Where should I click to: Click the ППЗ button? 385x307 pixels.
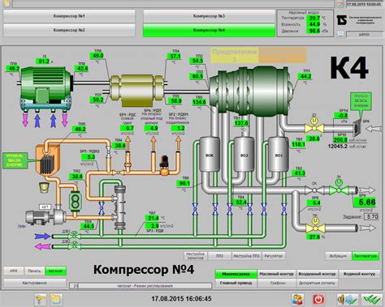click(219, 256)
